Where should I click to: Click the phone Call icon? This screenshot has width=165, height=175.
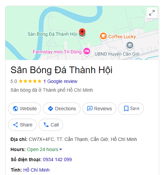pyautogui.click(x=46, y=125)
